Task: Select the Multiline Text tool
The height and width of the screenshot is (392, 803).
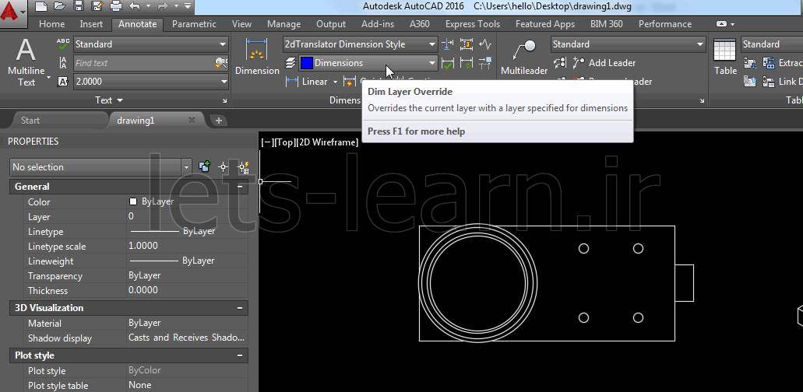Action: tap(26, 63)
